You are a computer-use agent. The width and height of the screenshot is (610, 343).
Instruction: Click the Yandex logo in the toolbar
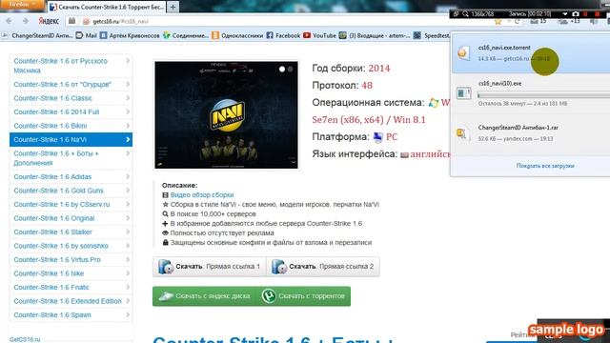(49, 21)
